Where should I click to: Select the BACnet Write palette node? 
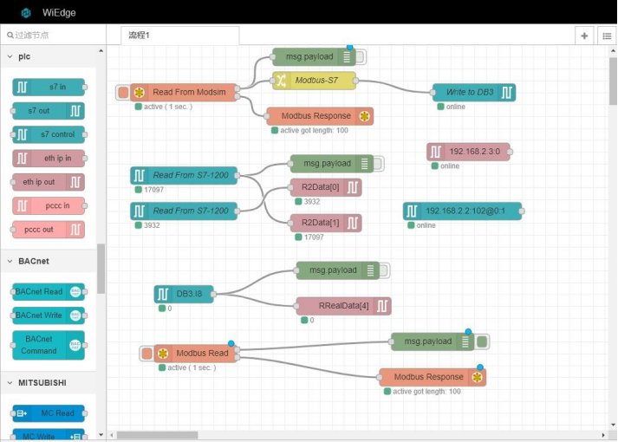click(49, 315)
